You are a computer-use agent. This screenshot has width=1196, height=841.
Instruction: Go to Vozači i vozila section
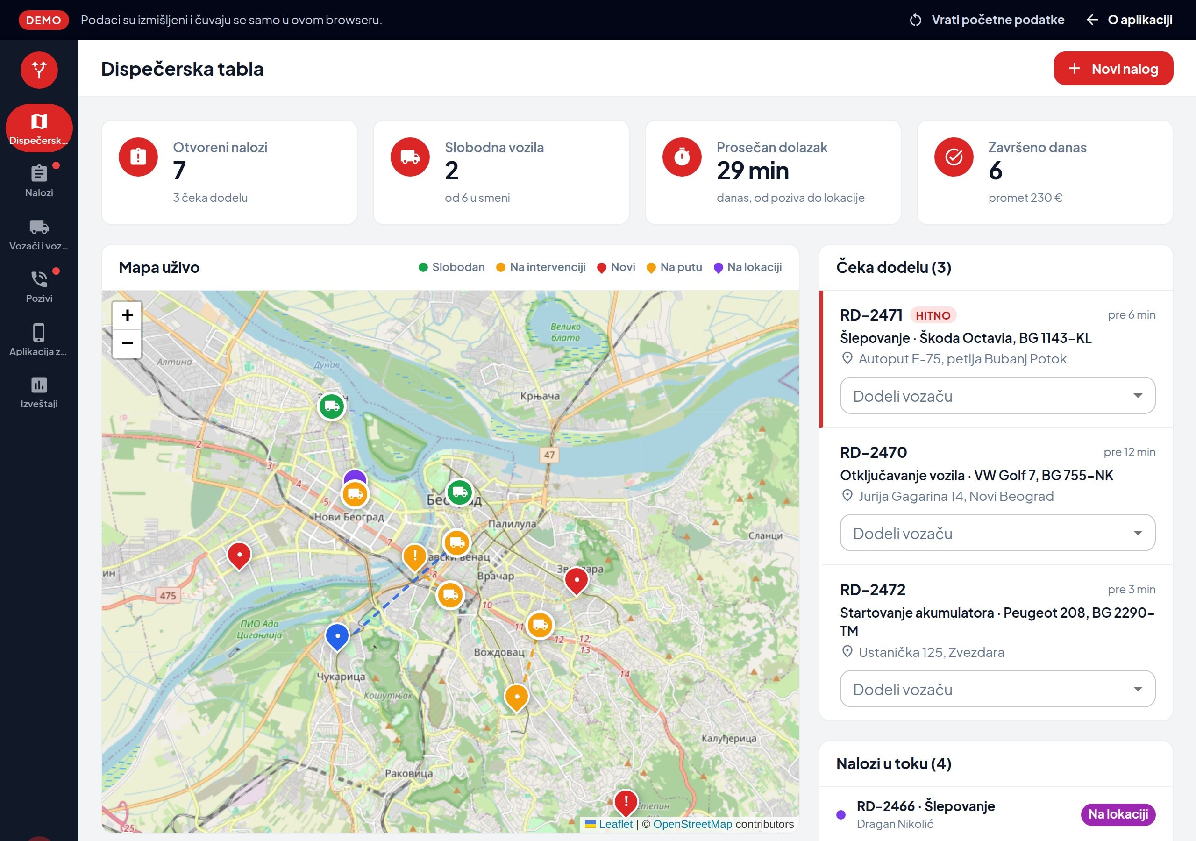pyautogui.click(x=39, y=234)
